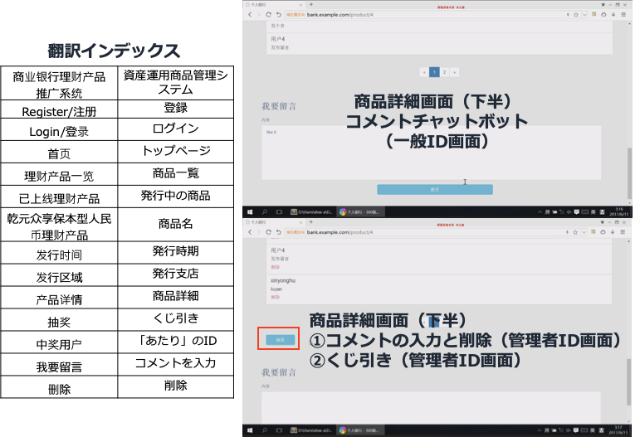Click the clock showing 3:17 in lower taskbar
Screen dimensions: 640x437
(618, 430)
